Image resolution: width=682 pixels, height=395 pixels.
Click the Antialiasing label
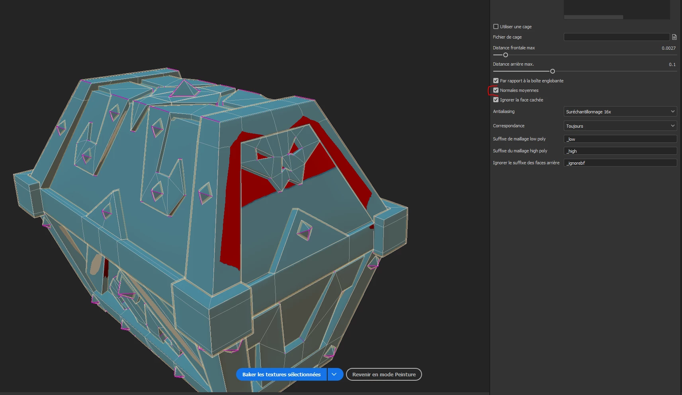pyautogui.click(x=504, y=111)
